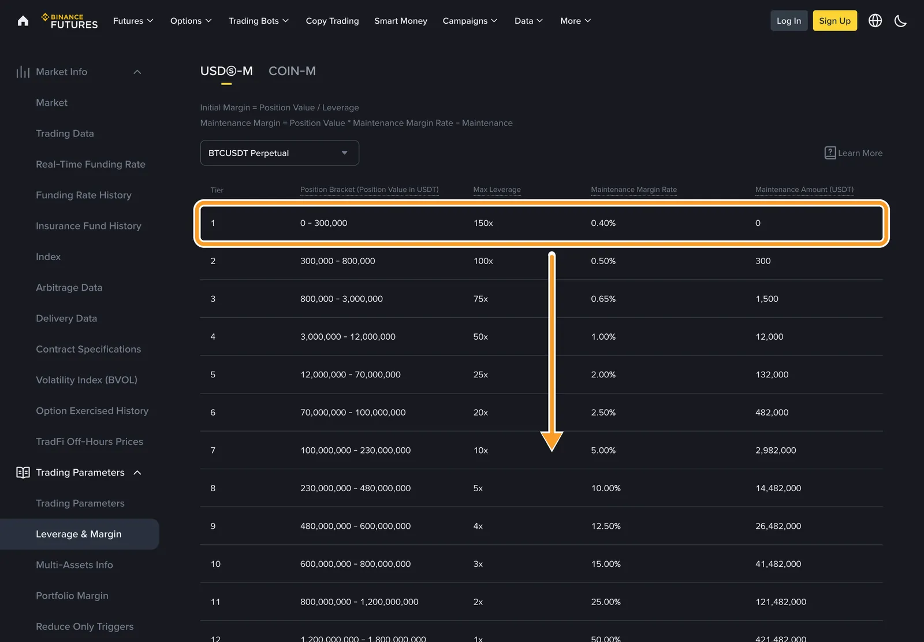Click the Maintenance Margin Rate column header

pos(634,190)
